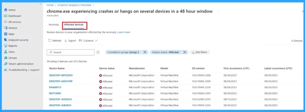The image size is (305, 112).
Task: Collapse the sidebar with double chevron
Action: pyautogui.click(x=40, y=4)
